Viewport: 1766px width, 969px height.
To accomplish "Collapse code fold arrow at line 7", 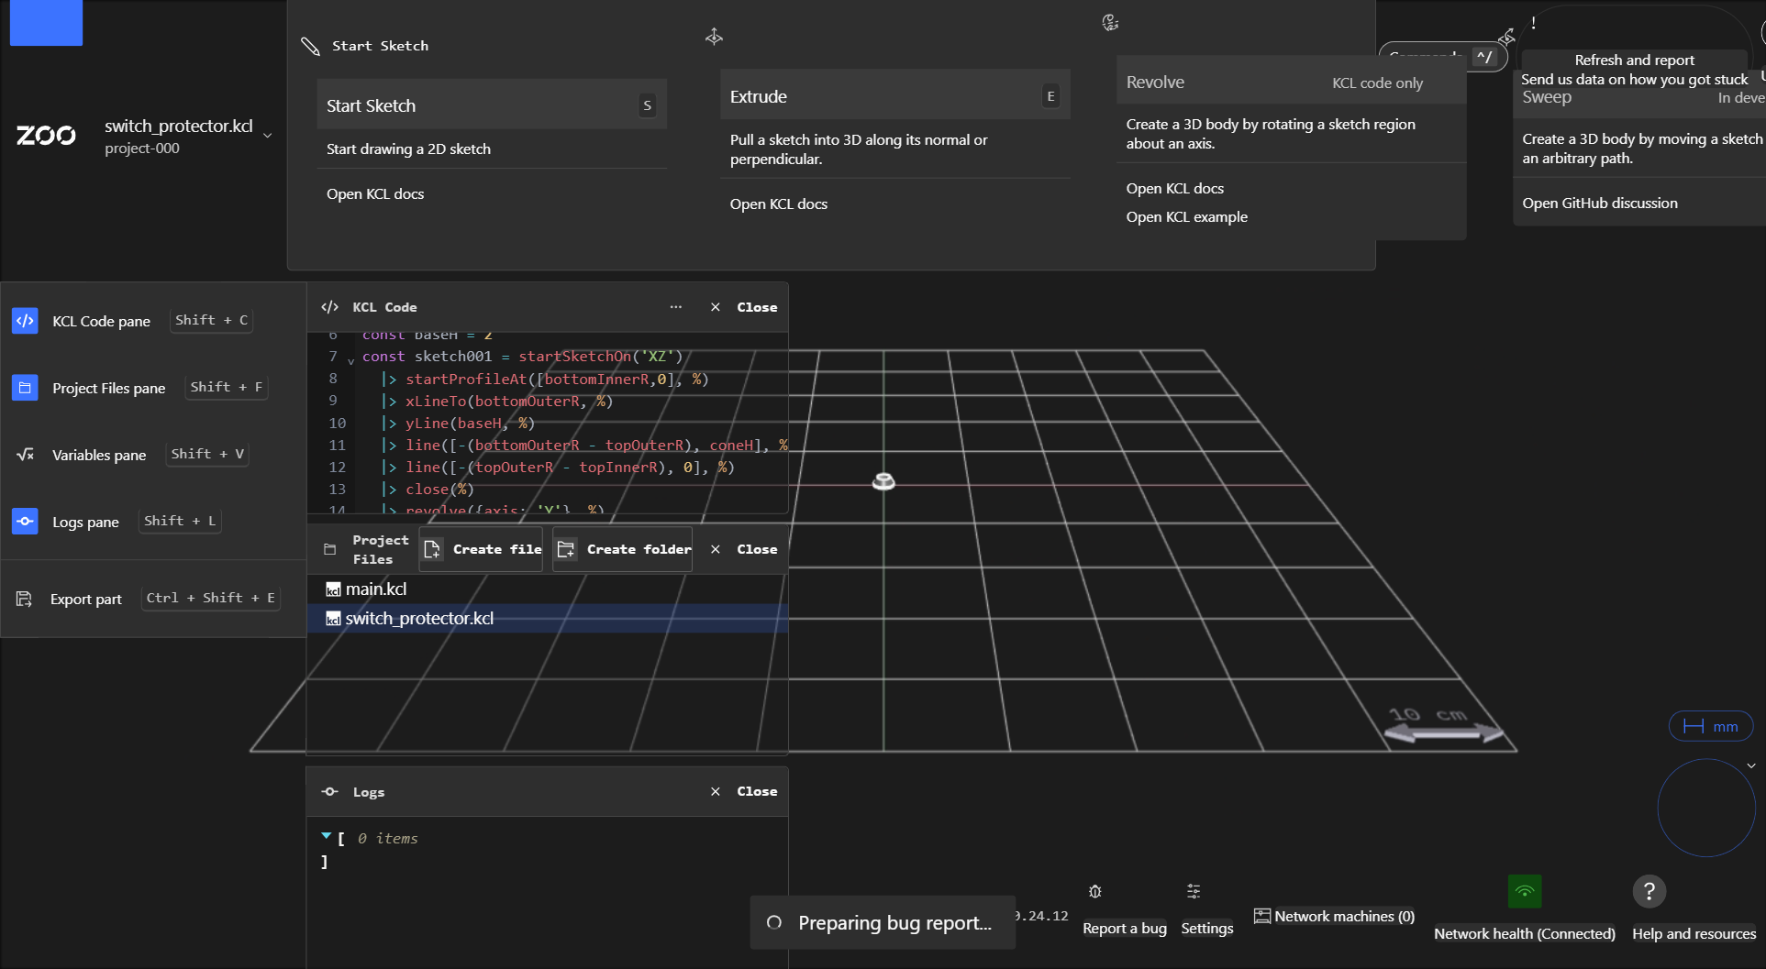I will 350,360.
